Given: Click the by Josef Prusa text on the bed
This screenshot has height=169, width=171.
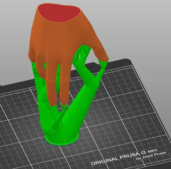Looking at the screenshot, I should [x=151, y=156].
